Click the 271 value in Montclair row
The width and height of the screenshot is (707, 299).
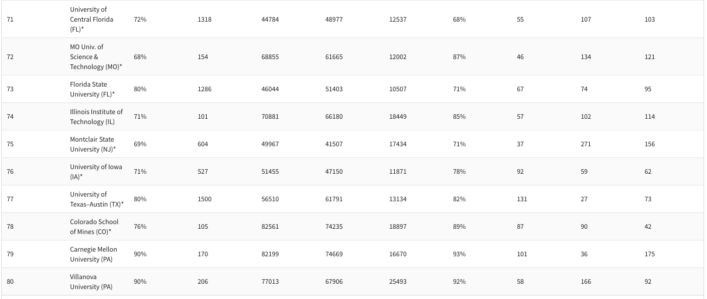pos(586,144)
